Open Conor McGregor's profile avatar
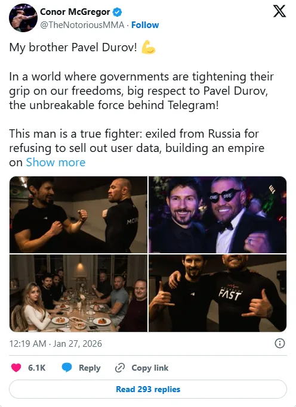 tap(23, 18)
